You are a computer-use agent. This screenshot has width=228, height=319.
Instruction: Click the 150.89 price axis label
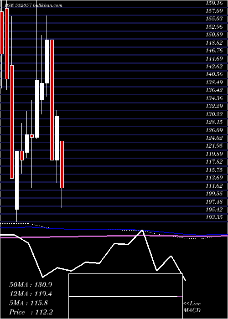pyautogui.click(x=214, y=35)
